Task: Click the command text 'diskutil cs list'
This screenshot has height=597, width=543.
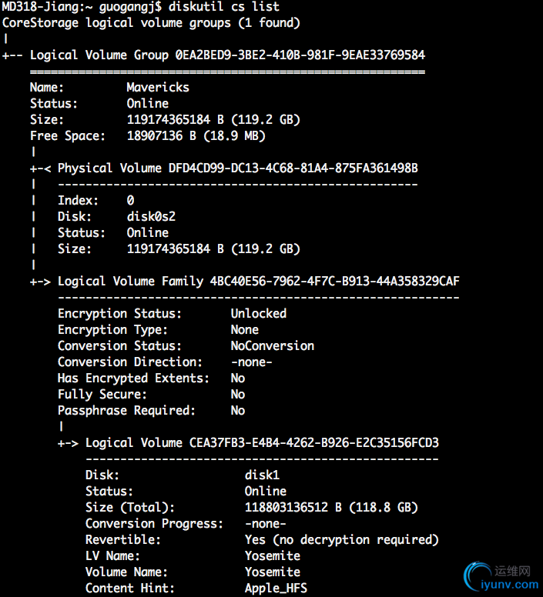Action: (x=224, y=7)
